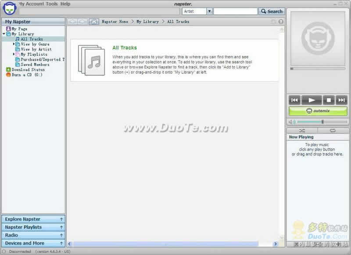
Task: Skip to the previous track
Action: click(294, 100)
